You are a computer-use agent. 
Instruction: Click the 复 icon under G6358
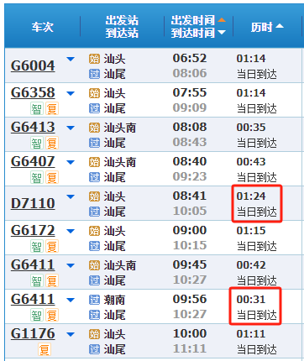[52, 108]
